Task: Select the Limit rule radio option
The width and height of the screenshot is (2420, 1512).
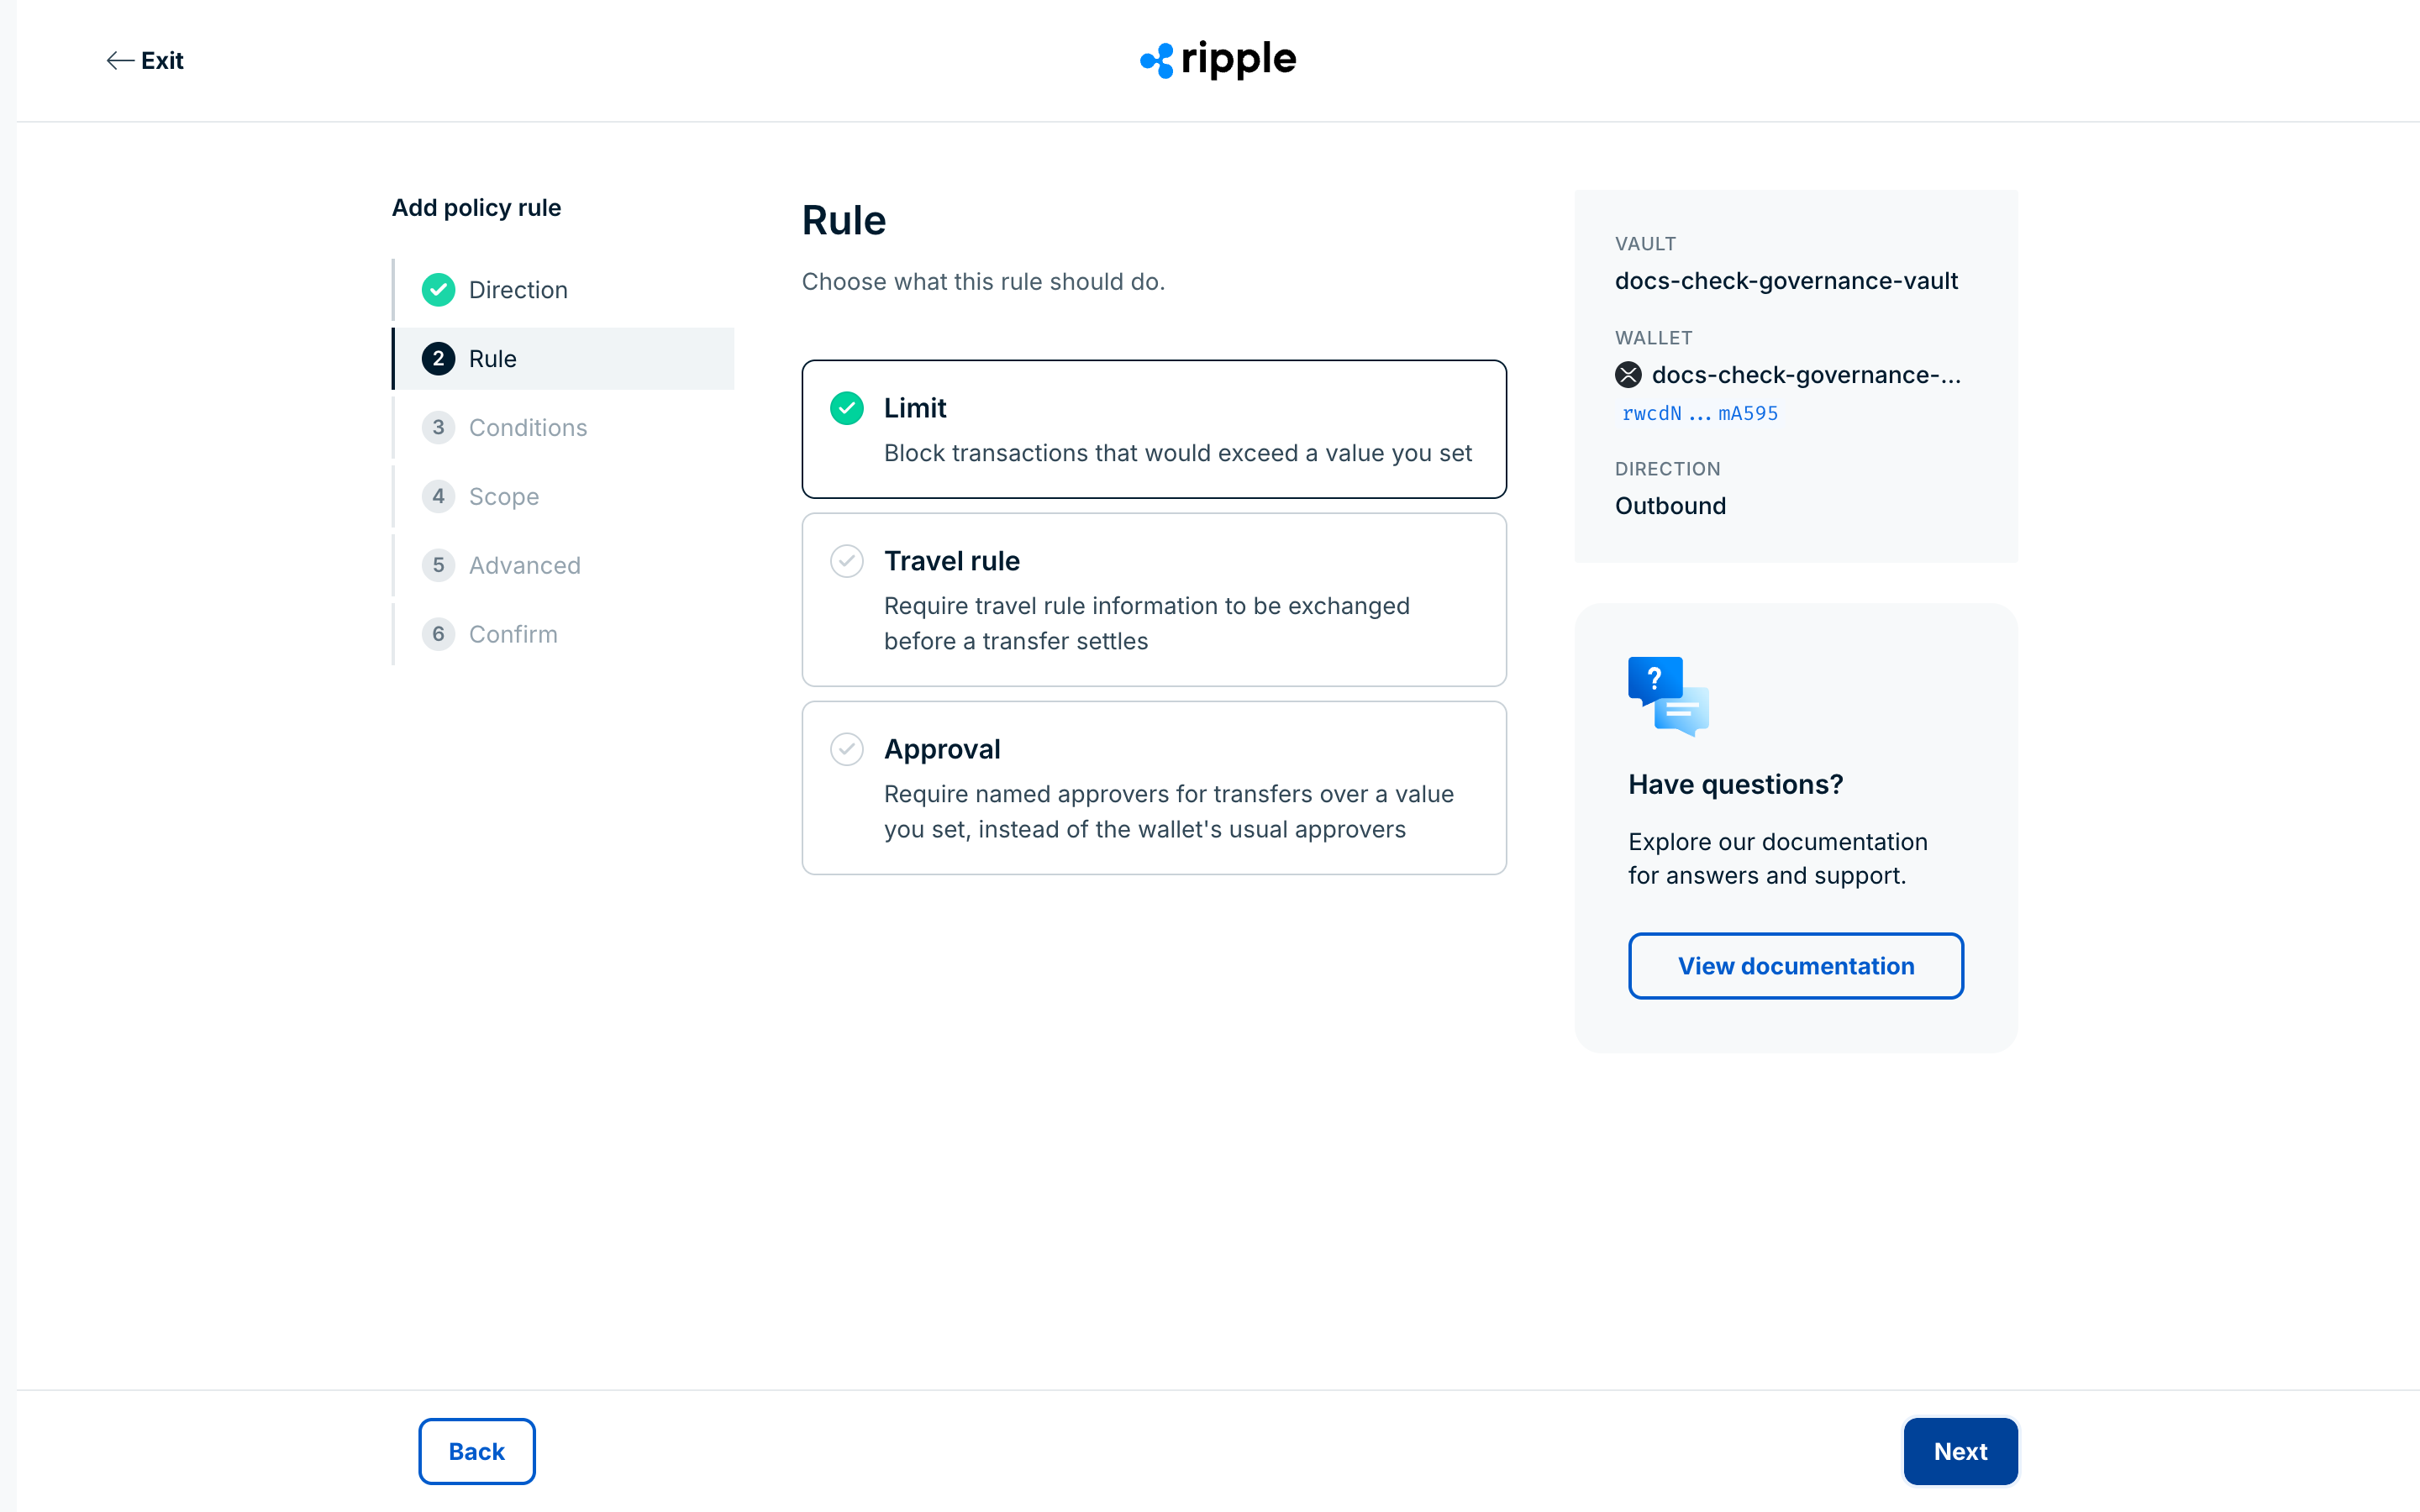Action: click(847, 408)
